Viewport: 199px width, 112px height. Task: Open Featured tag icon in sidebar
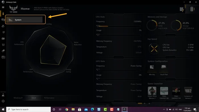tap(3, 51)
